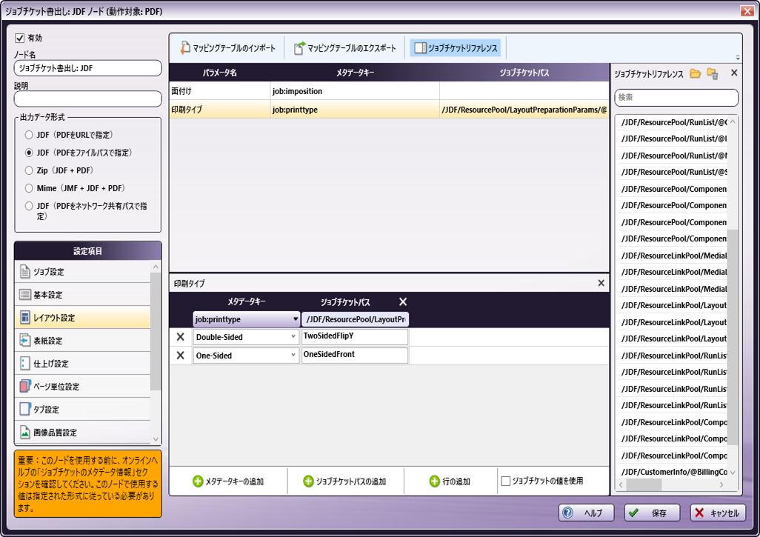
Task: Click the red X icon on キャンセル
Action: [x=699, y=513]
